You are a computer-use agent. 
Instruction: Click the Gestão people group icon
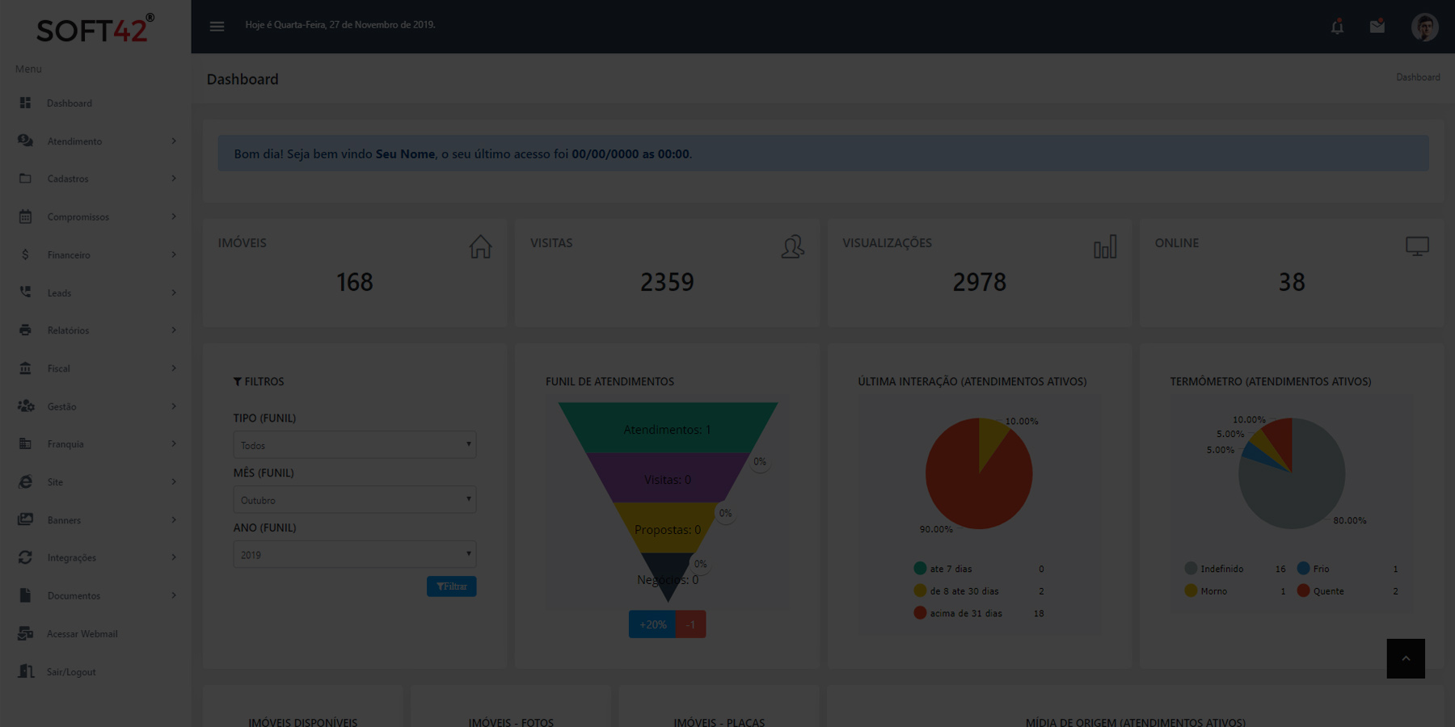pos(26,406)
